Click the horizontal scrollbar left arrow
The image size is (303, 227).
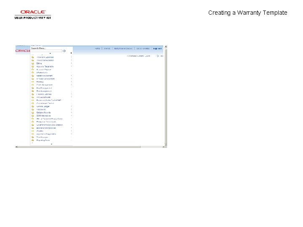click(16, 147)
